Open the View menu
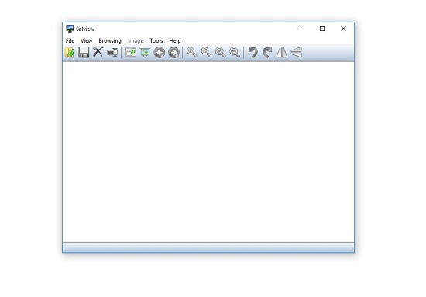426x297 pixels. coord(87,41)
